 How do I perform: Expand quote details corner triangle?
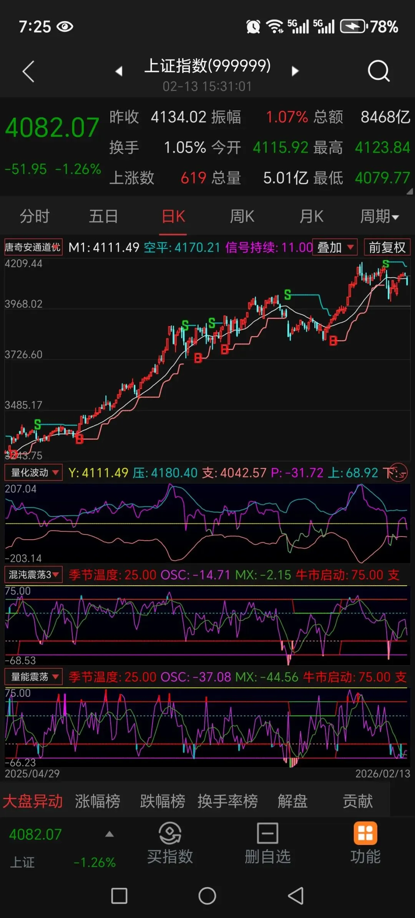coord(410,191)
